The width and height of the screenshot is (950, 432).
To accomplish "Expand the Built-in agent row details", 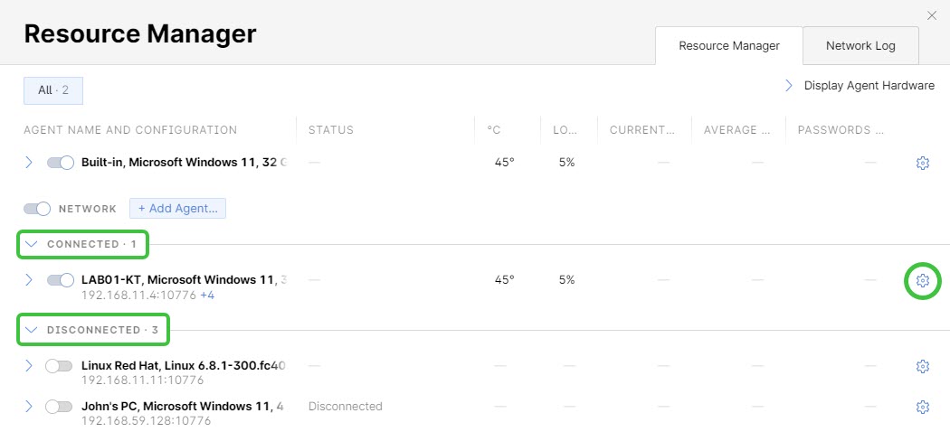I will point(28,163).
